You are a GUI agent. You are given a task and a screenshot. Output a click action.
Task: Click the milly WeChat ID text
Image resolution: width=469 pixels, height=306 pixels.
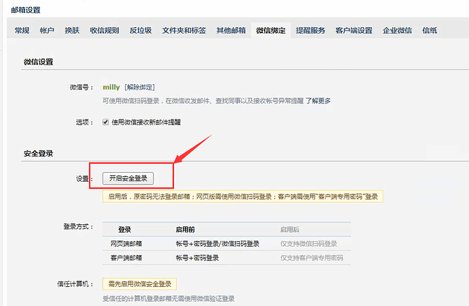(111, 88)
